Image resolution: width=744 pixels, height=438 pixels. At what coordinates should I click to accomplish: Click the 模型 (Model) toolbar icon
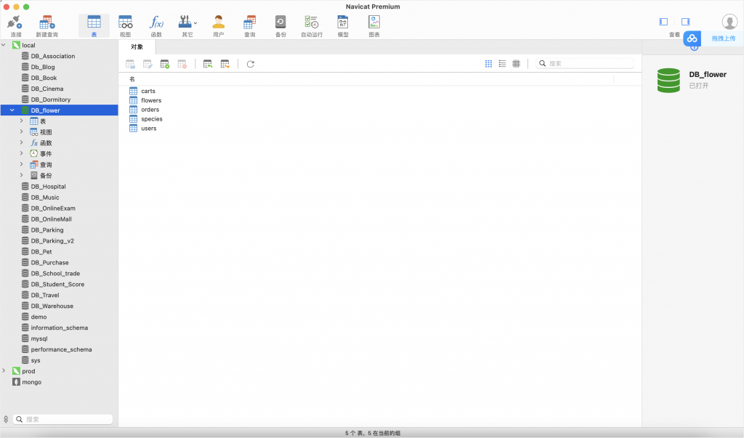pyautogui.click(x=343, y=25)
